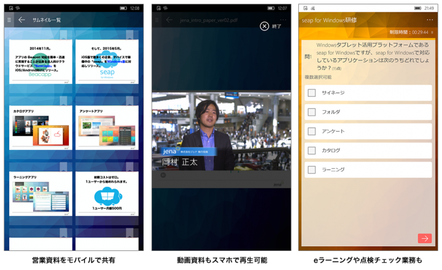The height and width of the screenshot is (270, 442).
Task: Toggle bookmark ribbon above ラーニングアプリ slide
Action: pos(63,167)
